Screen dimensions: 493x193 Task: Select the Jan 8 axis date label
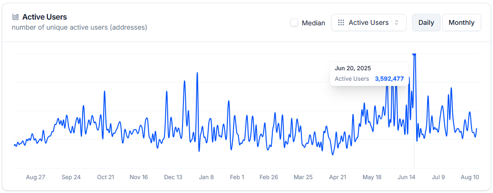(206, 177)
